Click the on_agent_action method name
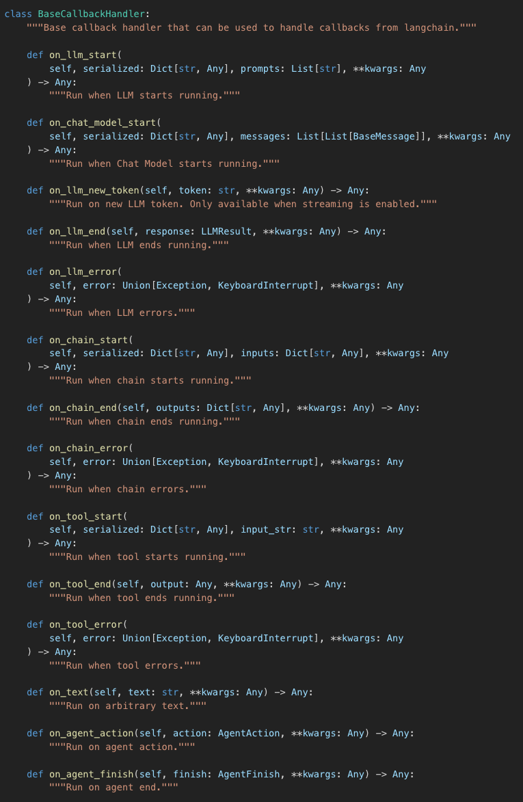Screen dimensions: 523x802 click(x=91, y=733)
